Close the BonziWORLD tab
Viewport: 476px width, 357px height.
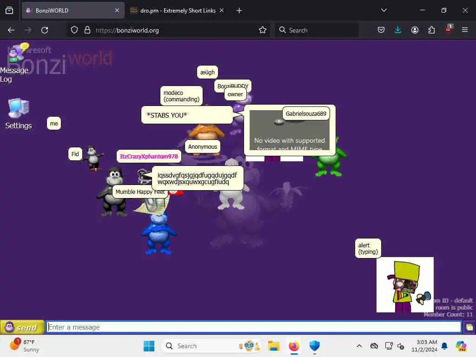pyautogui.click(x=117, y=10)
